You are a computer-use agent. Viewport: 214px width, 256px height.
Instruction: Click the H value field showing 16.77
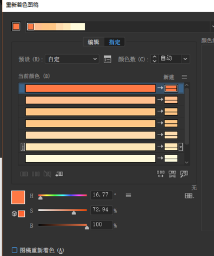[x=101, y=195]
